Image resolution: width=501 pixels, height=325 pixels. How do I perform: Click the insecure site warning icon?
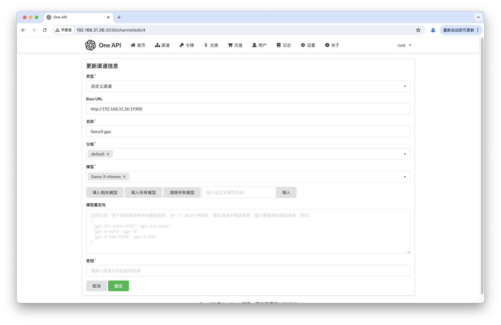(x=57, y=30)
